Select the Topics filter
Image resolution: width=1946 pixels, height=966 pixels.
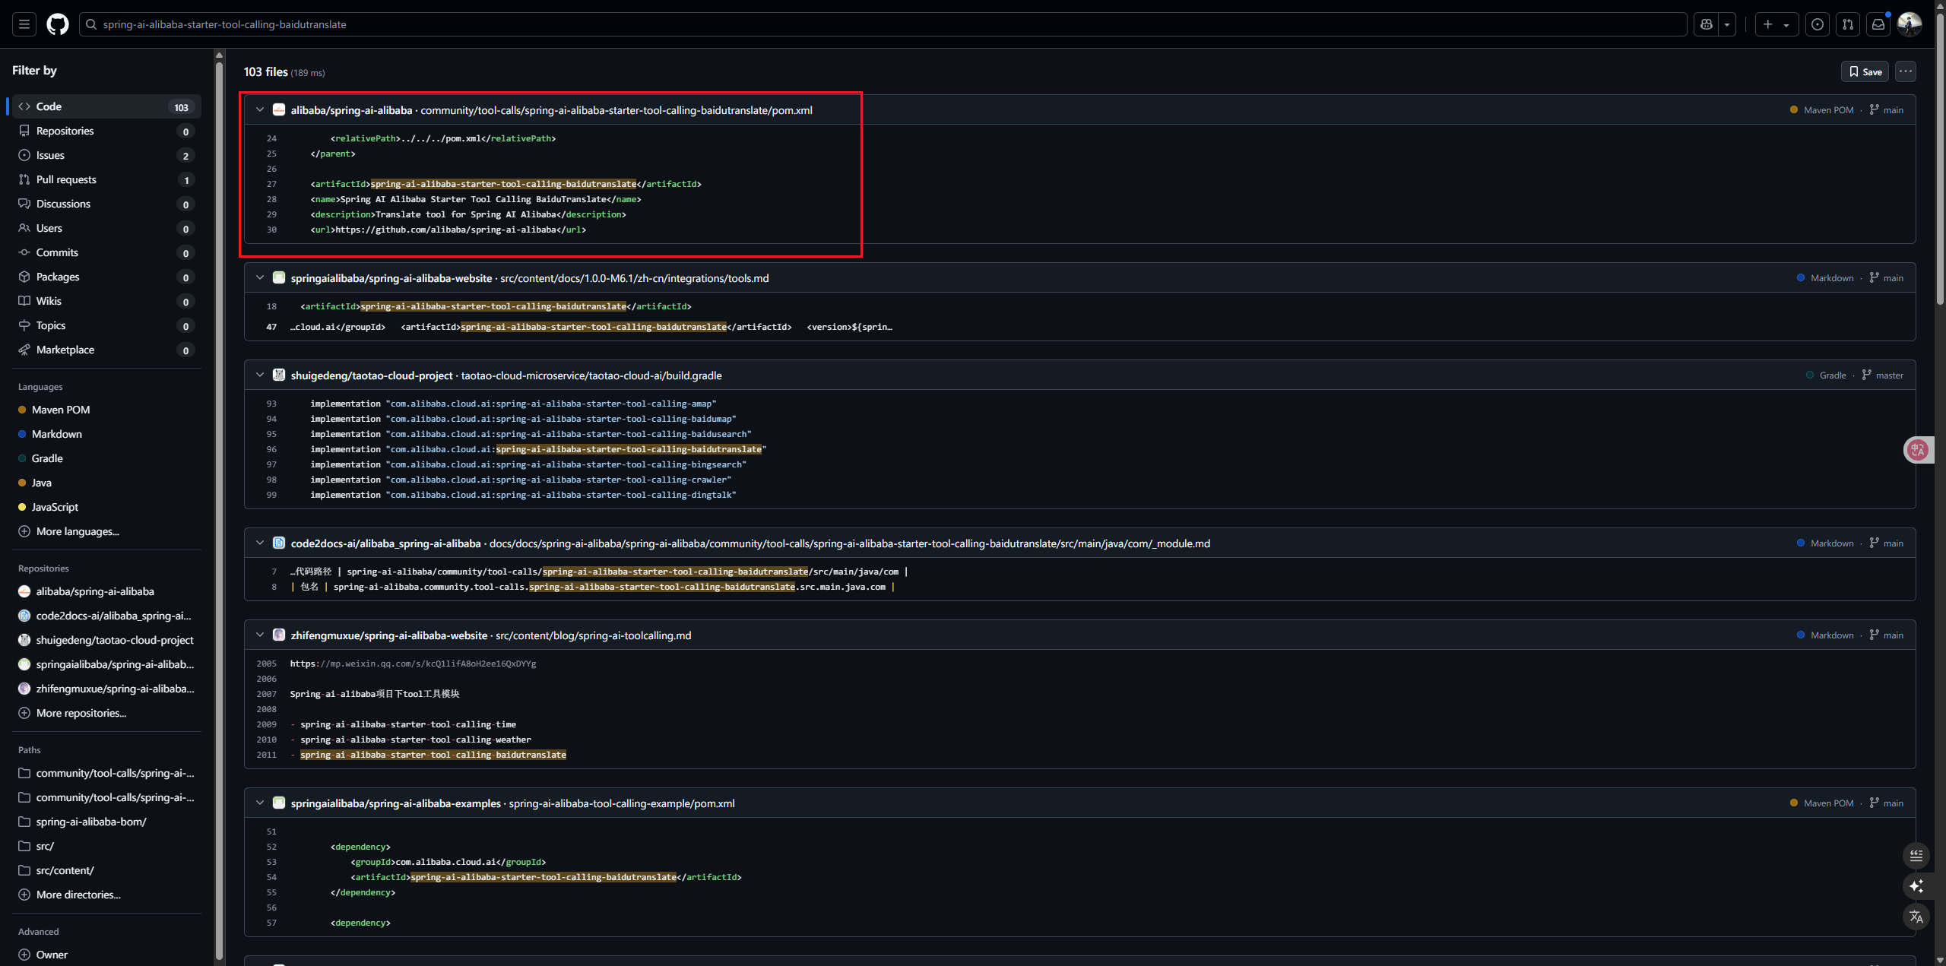click(x=106, y=325)
